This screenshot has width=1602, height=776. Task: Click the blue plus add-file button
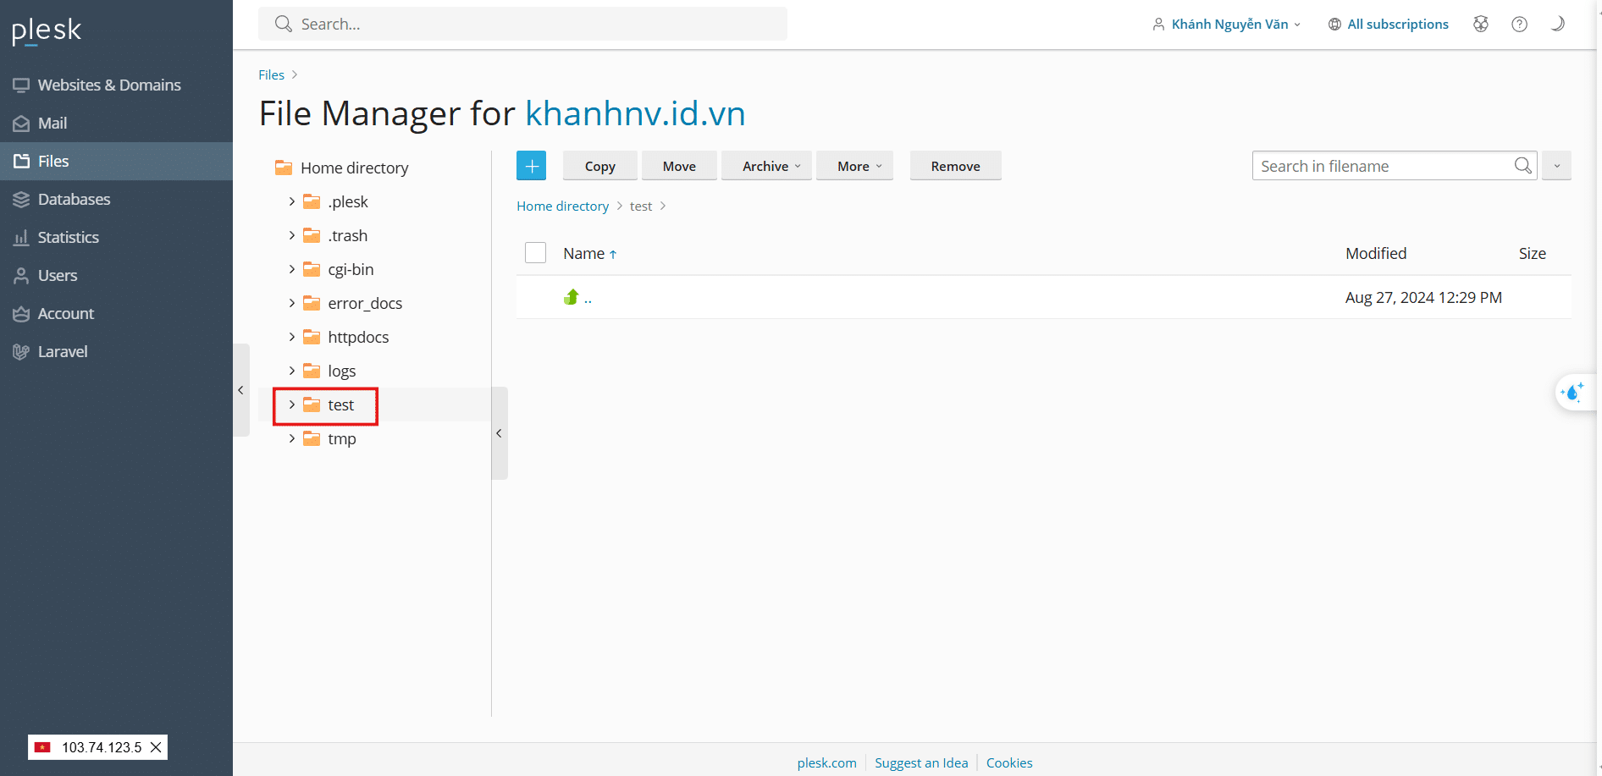point(531,166)
